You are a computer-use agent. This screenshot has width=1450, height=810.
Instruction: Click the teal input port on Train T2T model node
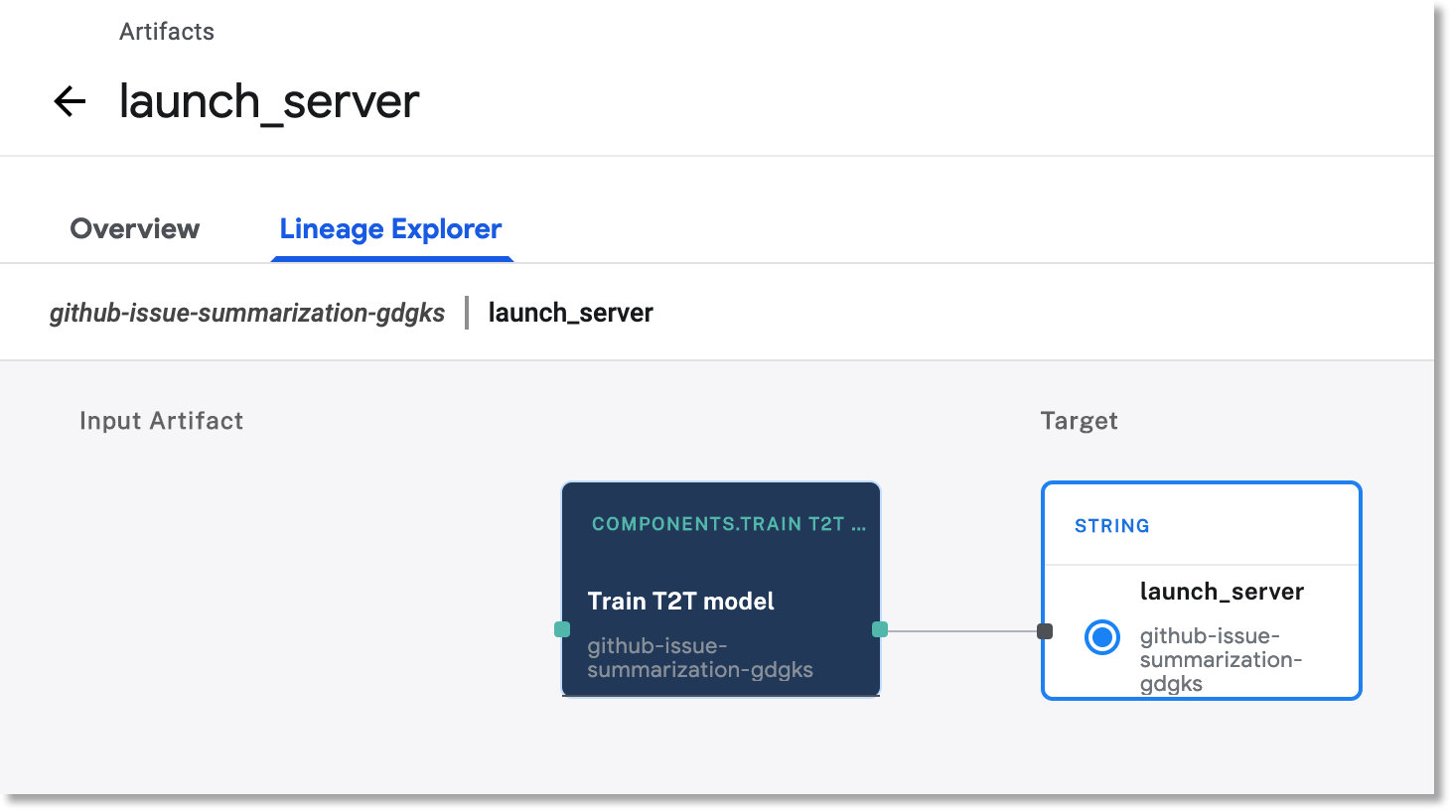pyautogui.click(x=563, y=628)
